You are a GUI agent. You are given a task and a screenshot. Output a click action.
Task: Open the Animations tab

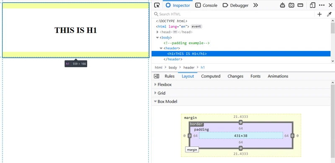pyautogui.click(x=278, y=76)
